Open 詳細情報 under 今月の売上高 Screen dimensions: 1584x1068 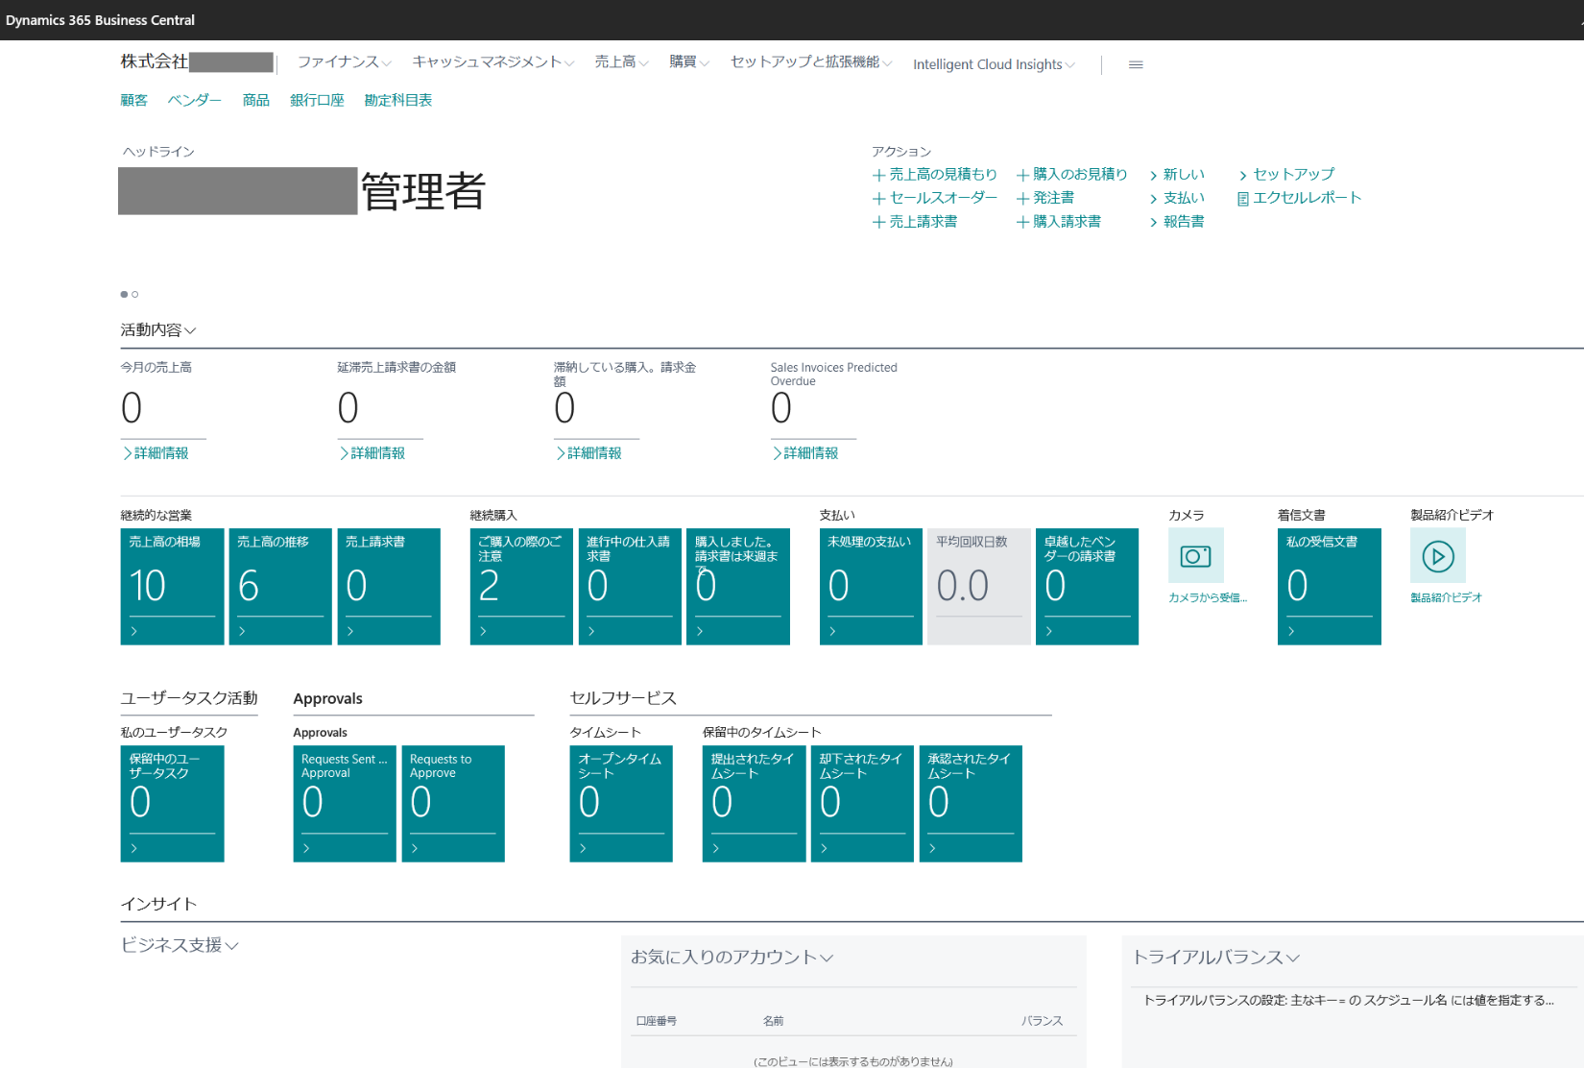tap(160, 453)
